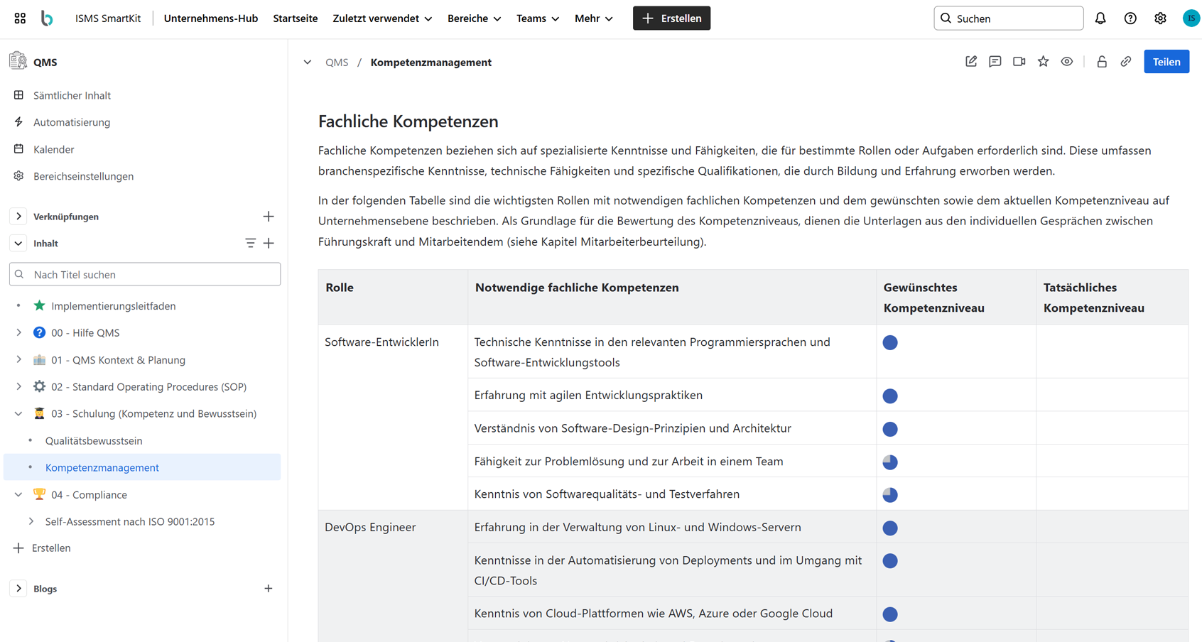Open the page restrictions lock icon
Screen dimensions: 1202x642
[x=1102, y=62]
